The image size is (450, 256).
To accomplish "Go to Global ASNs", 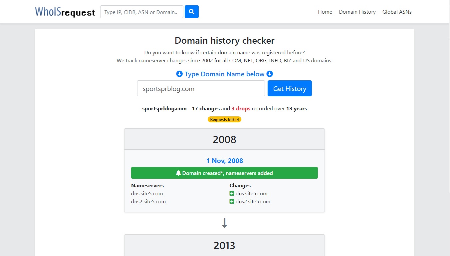I will click(397, 12).
